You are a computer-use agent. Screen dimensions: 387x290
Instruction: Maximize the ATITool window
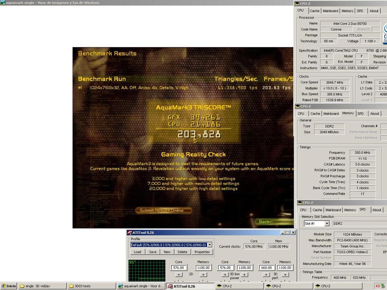(288, 233)
